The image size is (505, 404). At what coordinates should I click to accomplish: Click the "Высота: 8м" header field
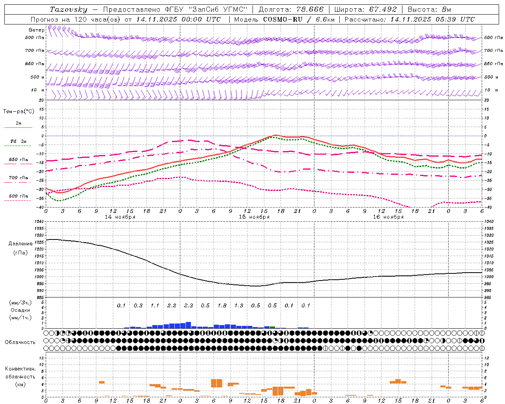click(x=429, y=9)
